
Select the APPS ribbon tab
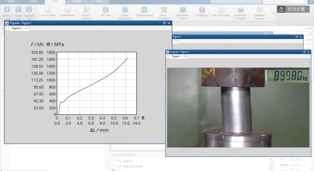55,2
